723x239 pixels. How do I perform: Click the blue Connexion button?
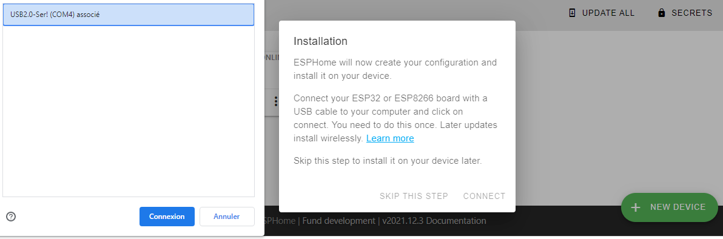tap(167, 217)
